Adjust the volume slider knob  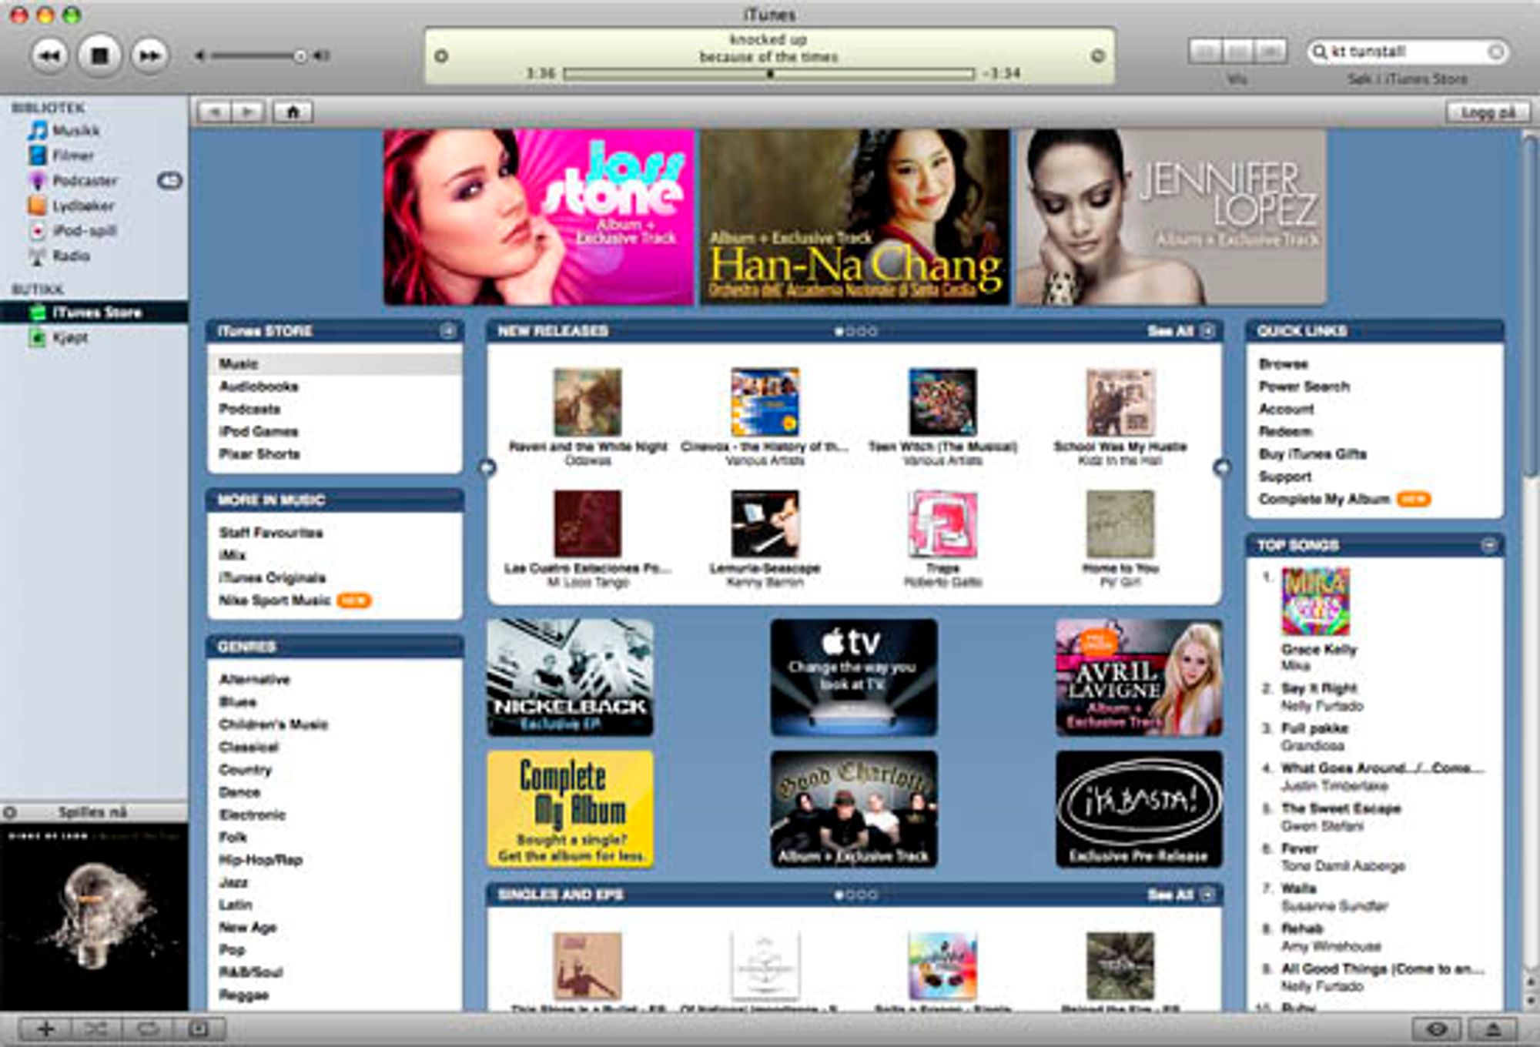pos(300,55)
